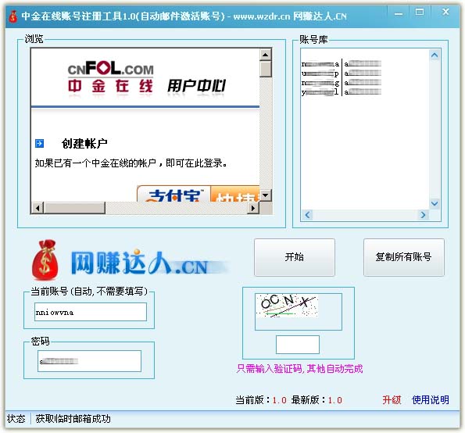Click the 网赚达人.CN logo banner

pyautogui.click(x=131, y=261)
